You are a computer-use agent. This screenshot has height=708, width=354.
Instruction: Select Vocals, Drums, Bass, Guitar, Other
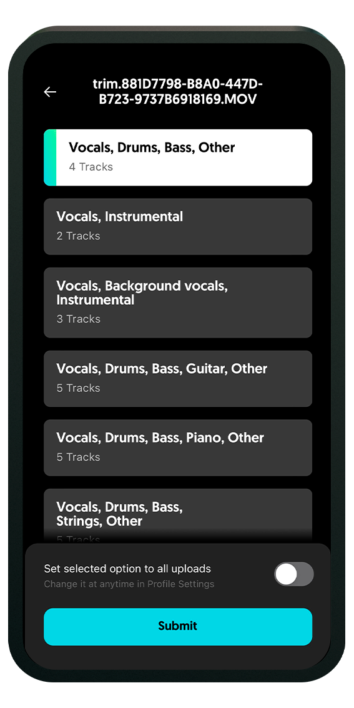[x=178, y=379]
